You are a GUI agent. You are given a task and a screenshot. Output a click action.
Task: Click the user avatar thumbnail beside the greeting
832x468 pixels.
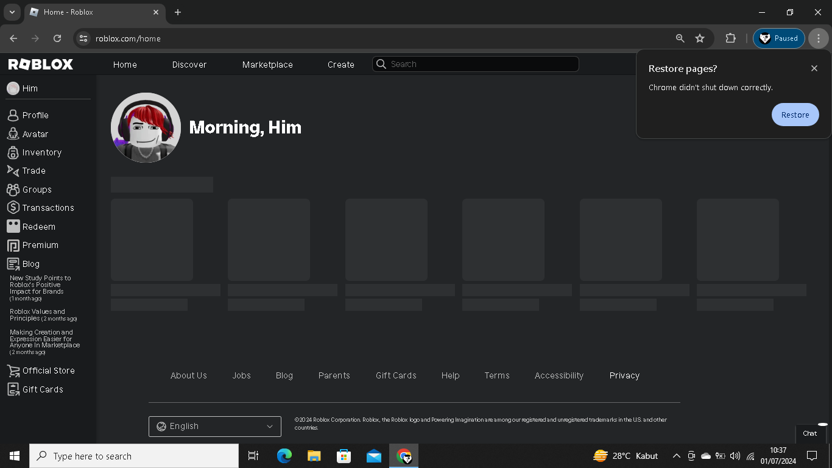point(146,128)
